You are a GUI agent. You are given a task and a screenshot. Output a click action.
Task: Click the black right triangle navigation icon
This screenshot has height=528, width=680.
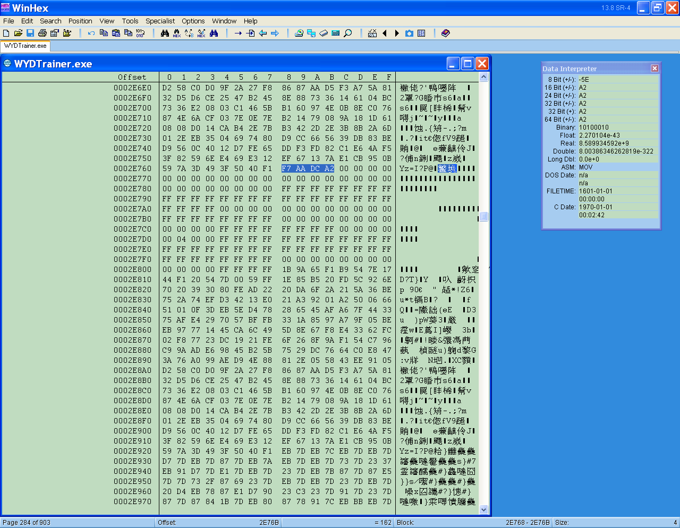coord(397,33)
